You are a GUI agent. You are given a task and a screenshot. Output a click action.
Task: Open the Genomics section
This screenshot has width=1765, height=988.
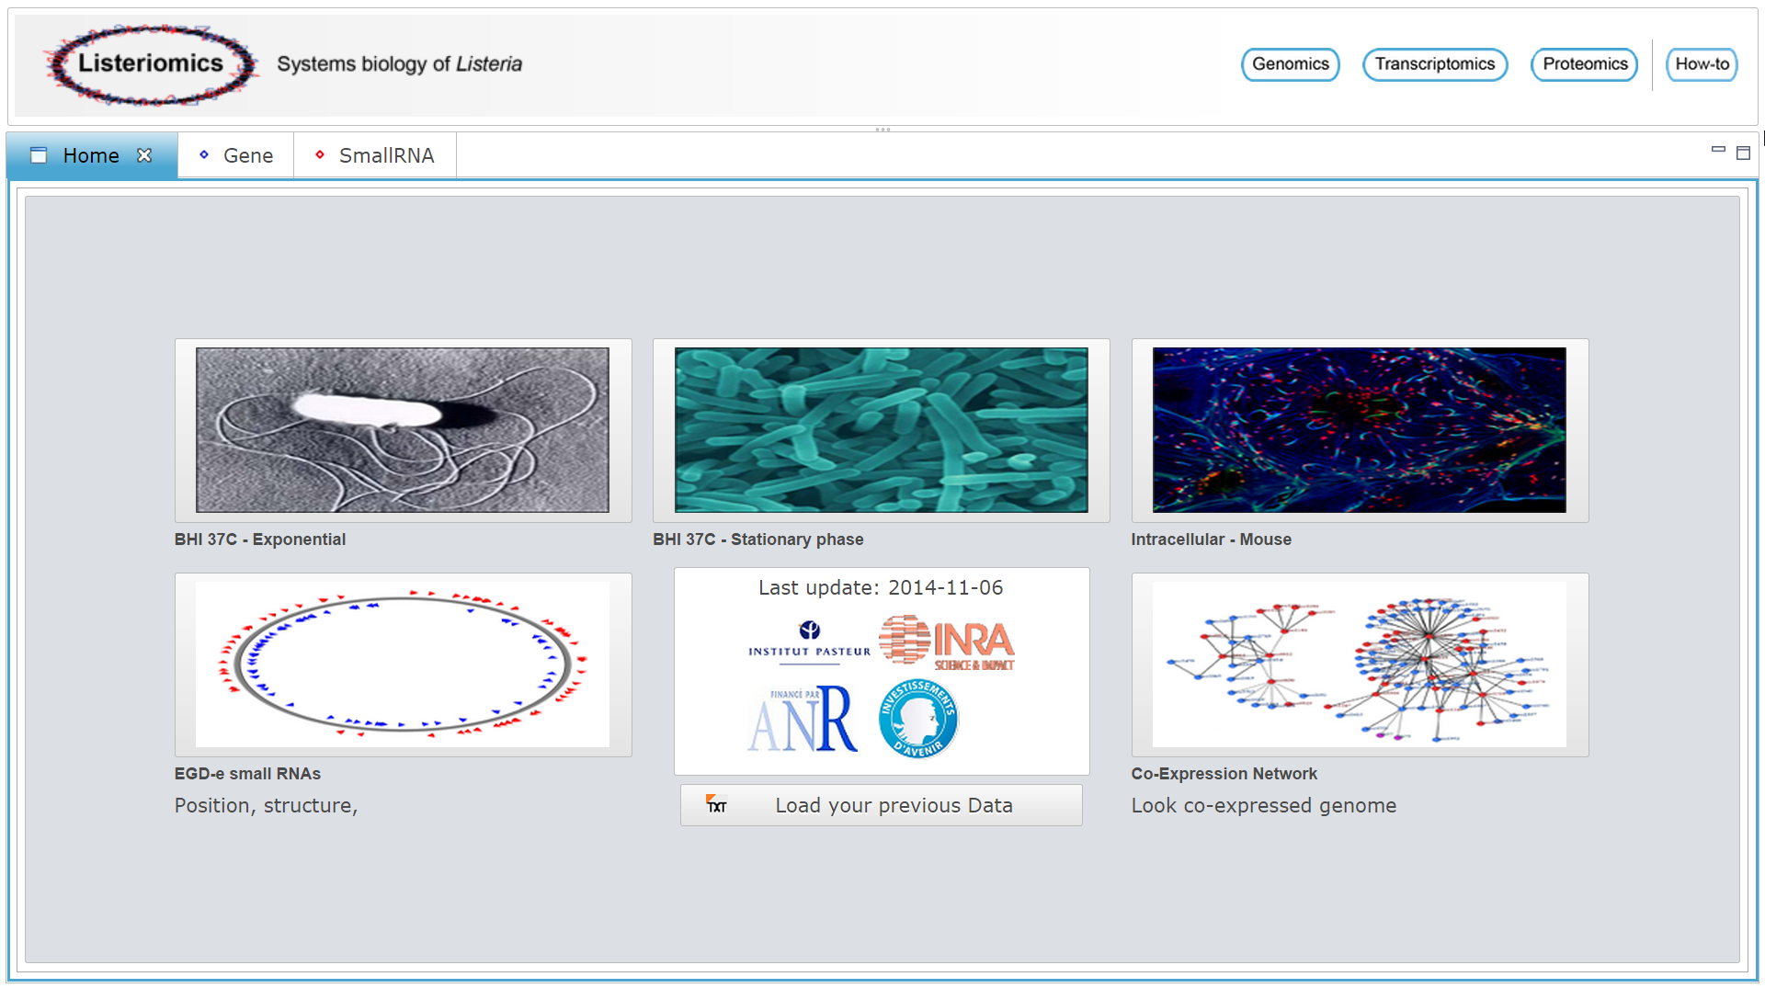(x=1290, y=64)
